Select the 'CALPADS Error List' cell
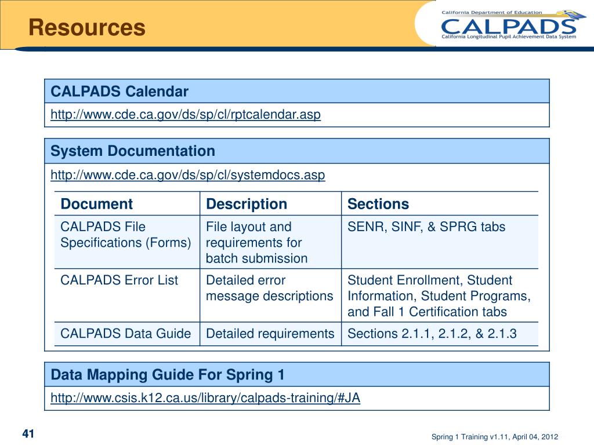Viewport: 594px width, 445px height. (127, 296)
